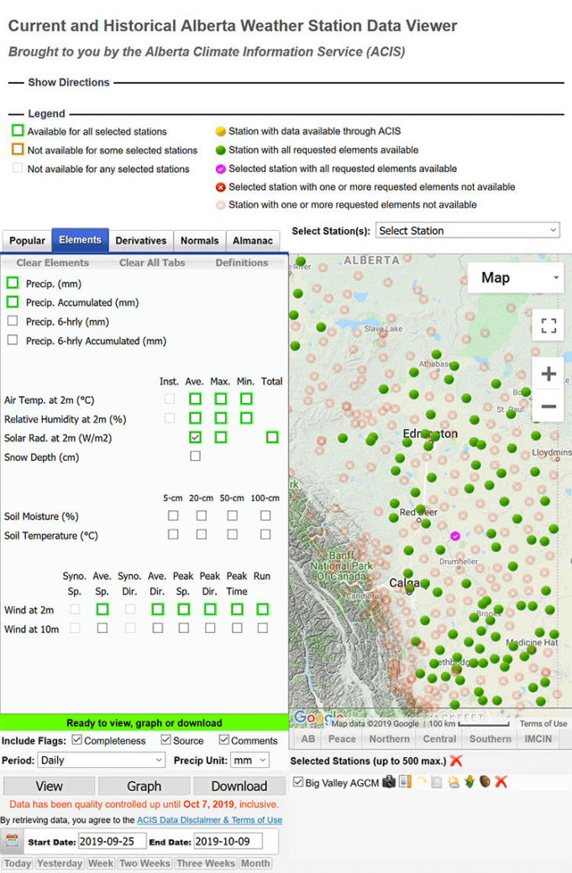Click the corn icon for Big Valley AGCM
Screen dimensions: 572x873
470,782
